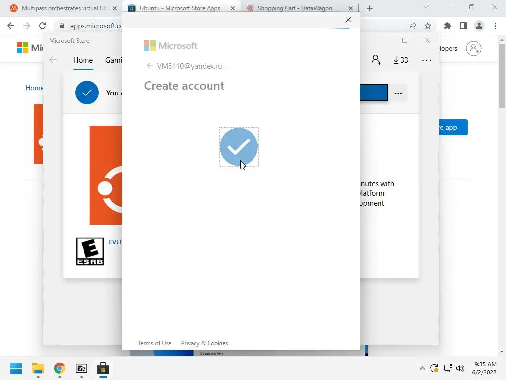
Task: Share this page from Chrome toolbar
Action: pos(412,26)
